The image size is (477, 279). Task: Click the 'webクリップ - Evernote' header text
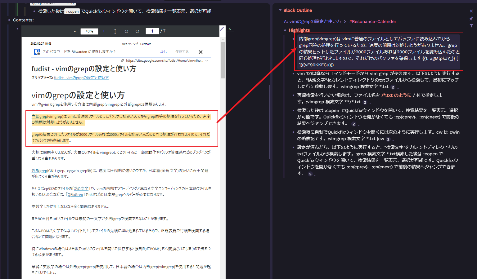[137, 44]
